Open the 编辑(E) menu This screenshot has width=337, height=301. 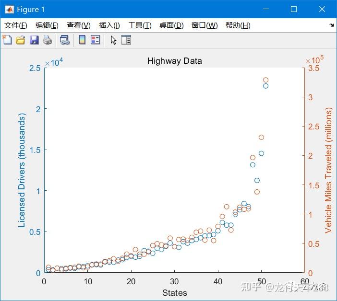[47, 25]
